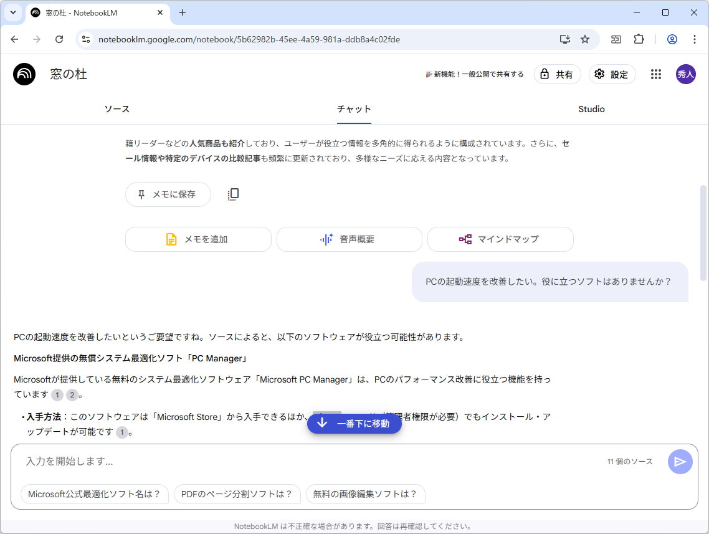Viewport: 709px width, 534px height.
Task: Add a note via メモを追加
Action: tap(197, 239)
